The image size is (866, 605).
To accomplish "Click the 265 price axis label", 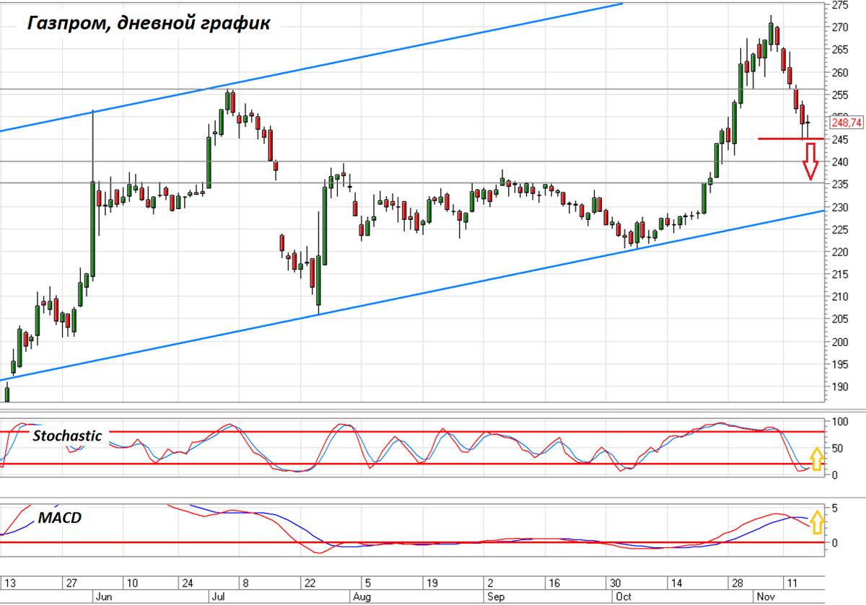I will pos(839,50).
